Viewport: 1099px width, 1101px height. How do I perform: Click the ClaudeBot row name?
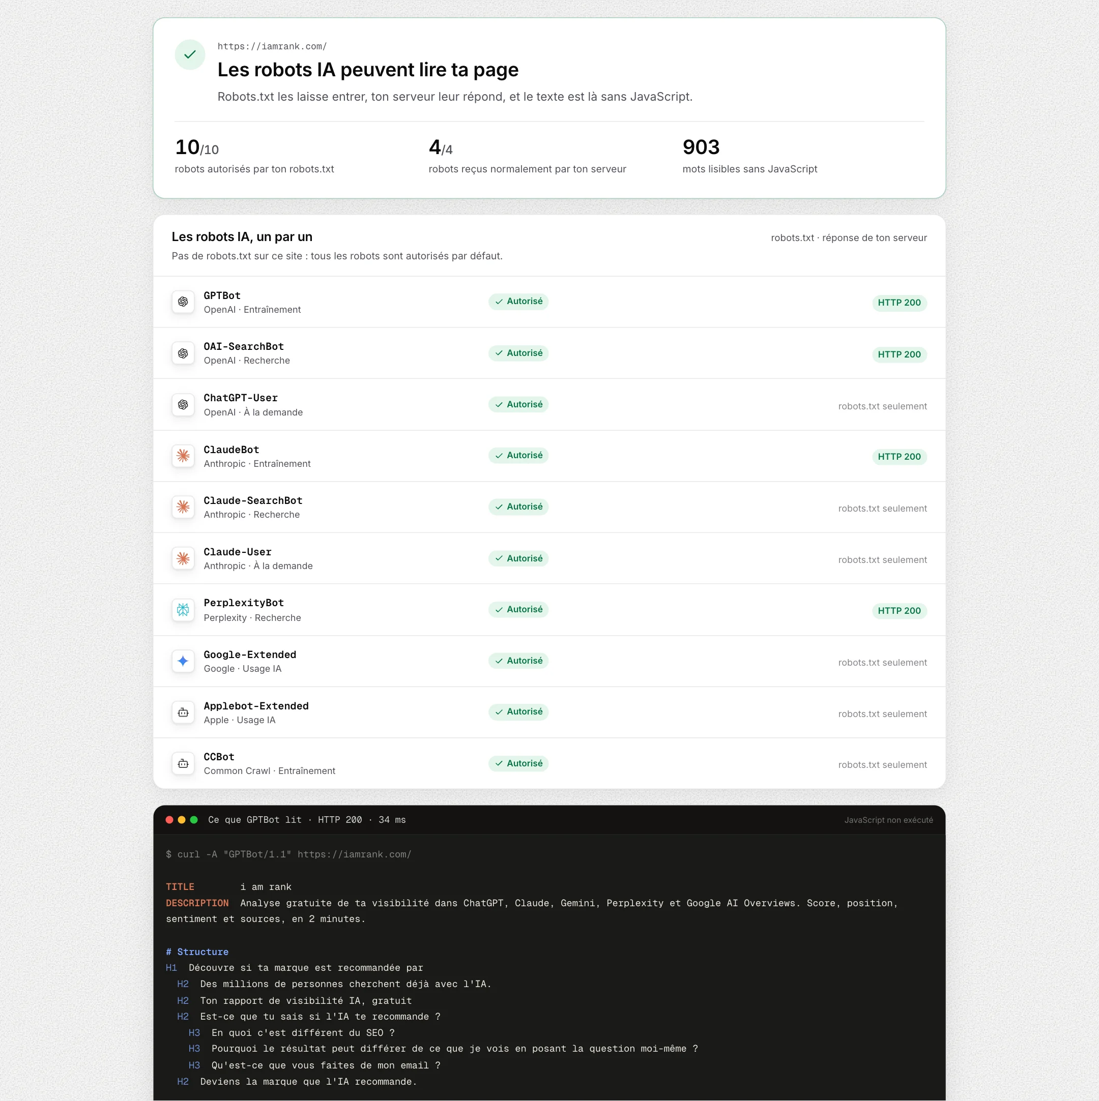[232, 450]
